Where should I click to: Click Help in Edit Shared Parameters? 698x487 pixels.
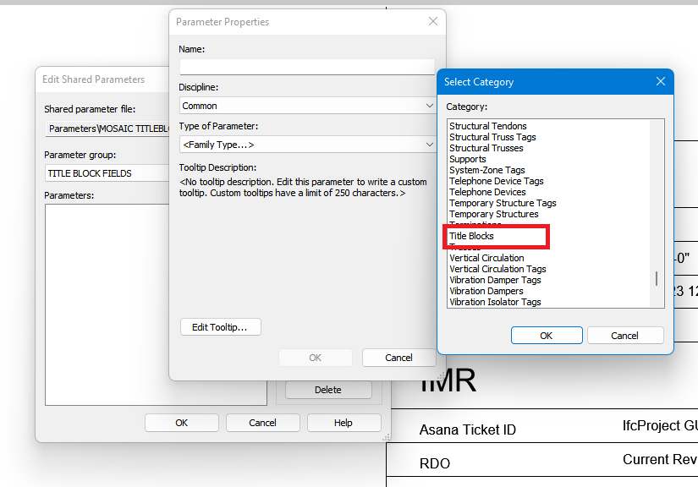pos(344,422)
